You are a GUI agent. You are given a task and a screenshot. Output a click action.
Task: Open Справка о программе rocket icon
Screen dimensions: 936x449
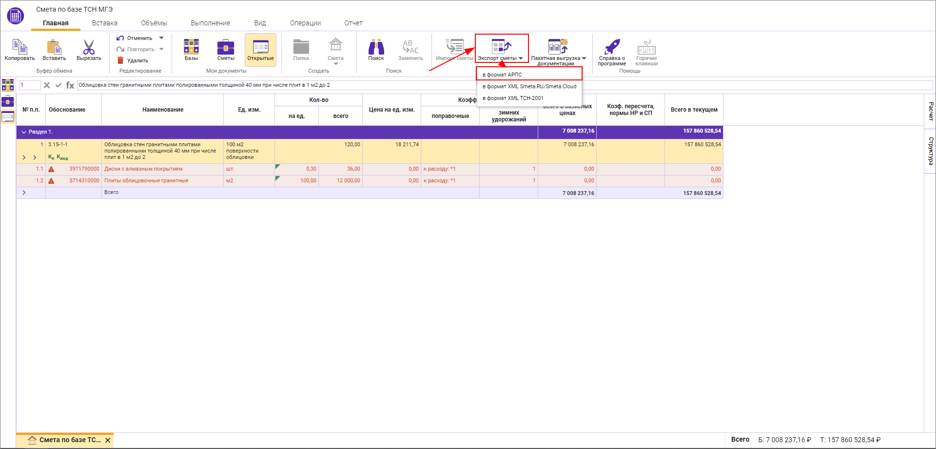[x=612, y=46]
